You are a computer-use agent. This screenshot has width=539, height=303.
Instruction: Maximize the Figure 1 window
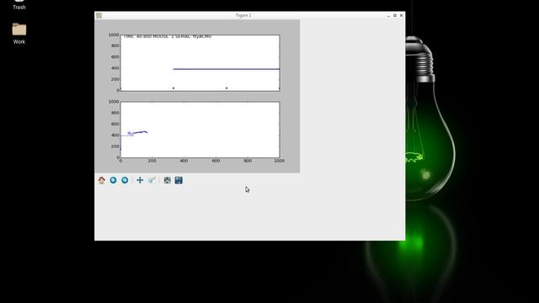[x=395, y=15]
